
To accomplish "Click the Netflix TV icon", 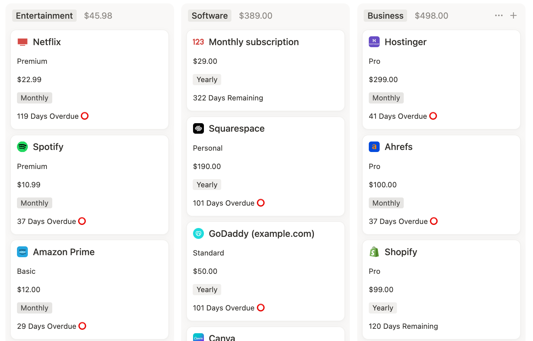I will point(22,42).
